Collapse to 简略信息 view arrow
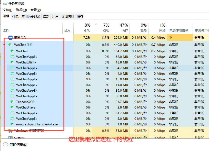Image resolution: width=209 pixels, height=151 pixels. click(5, 145)
